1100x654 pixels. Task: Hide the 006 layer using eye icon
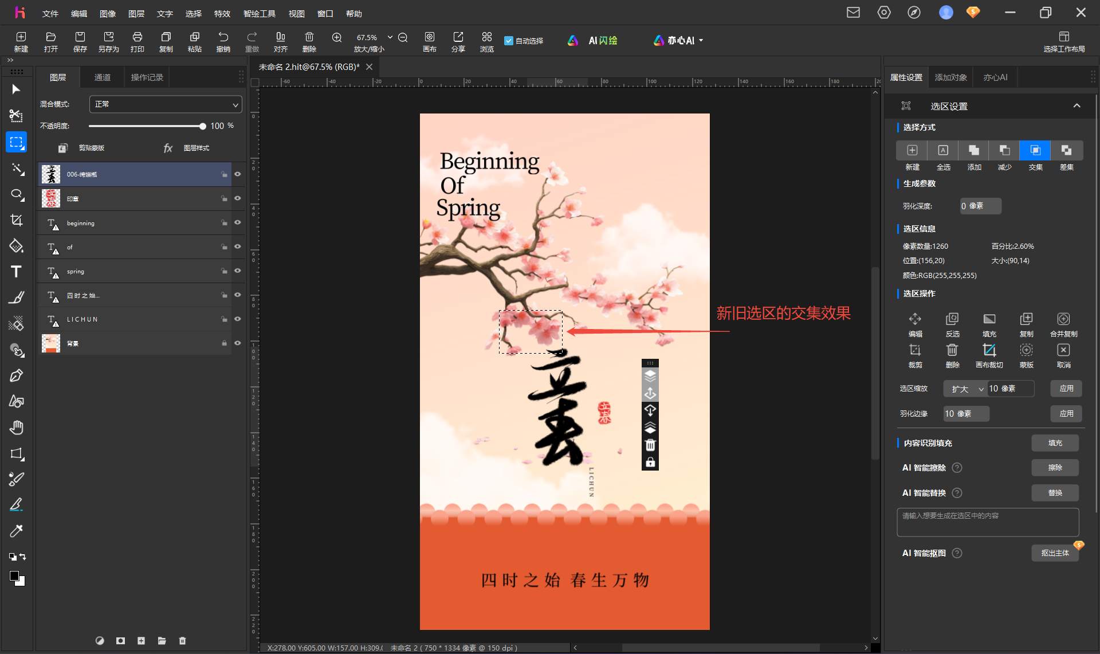click(237, 174)
